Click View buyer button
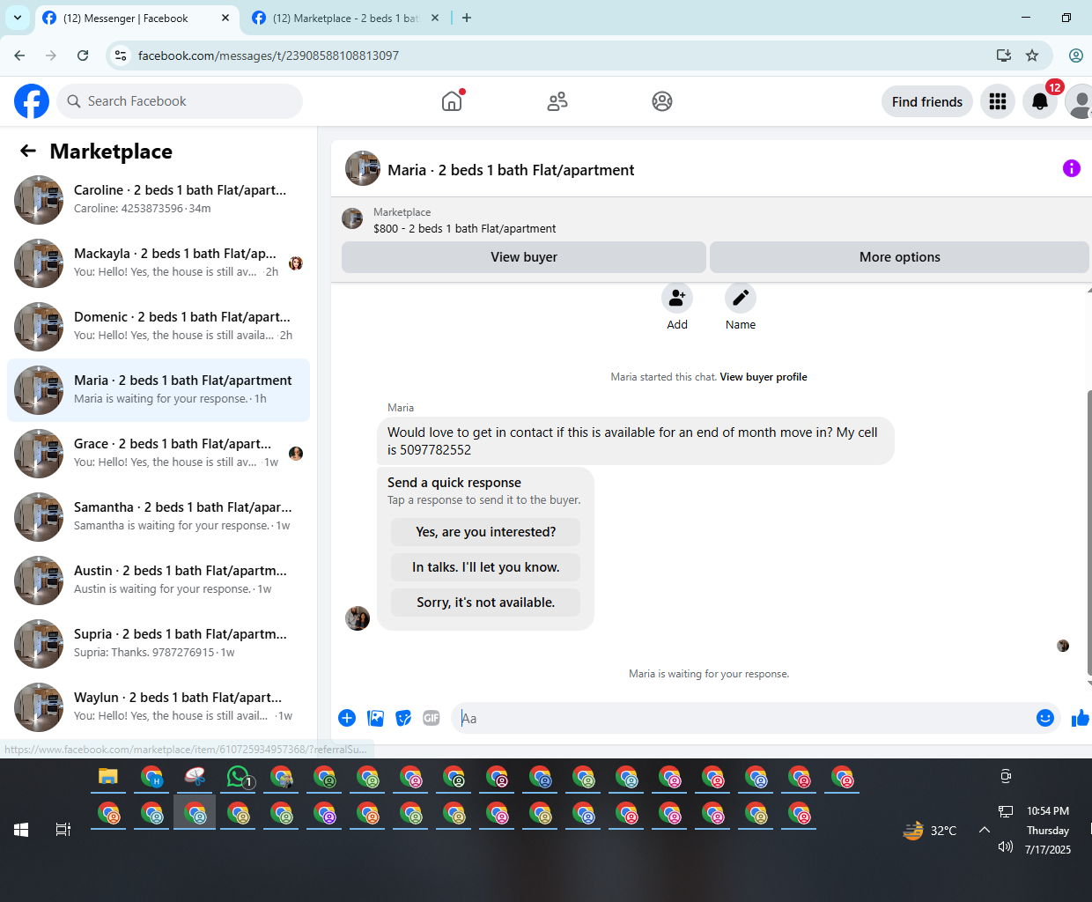Image resolution: width=1092 pixels, height=902 pixels. click(524, 257)
